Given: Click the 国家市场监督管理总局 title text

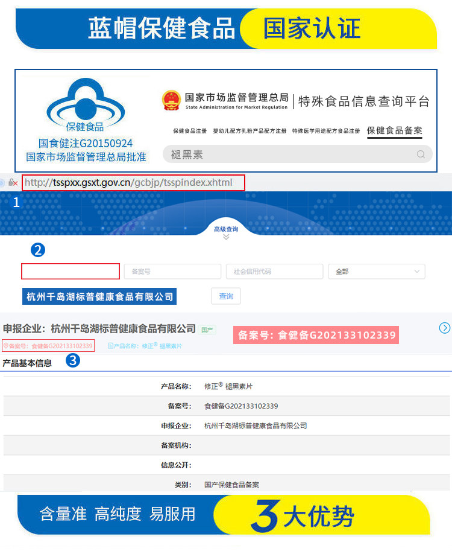Looking at the screenshot, I should (x=236, y=97).
